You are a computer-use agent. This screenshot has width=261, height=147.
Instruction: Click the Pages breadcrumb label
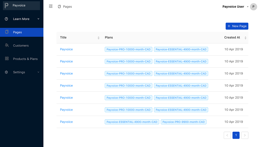(x=67, y=6)
